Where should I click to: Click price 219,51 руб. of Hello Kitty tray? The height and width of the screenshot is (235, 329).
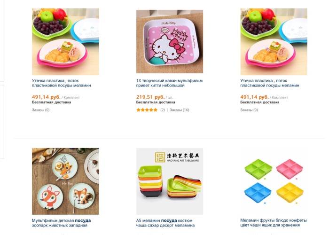coord(150,97)
